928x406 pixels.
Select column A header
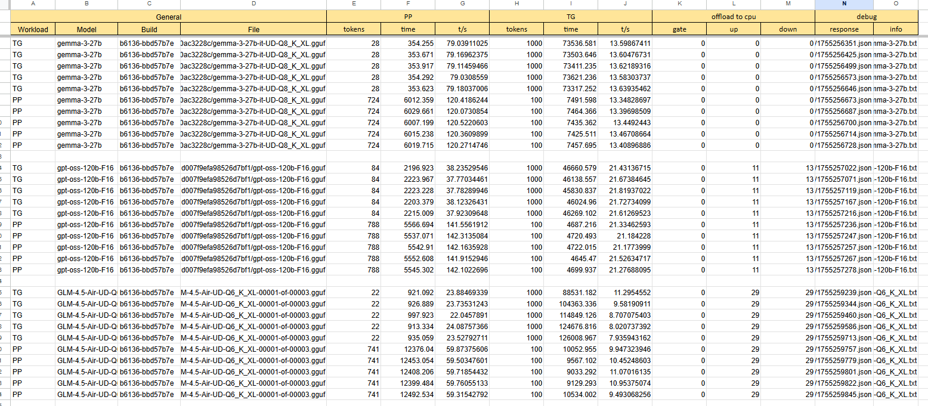tap(33, 4)
